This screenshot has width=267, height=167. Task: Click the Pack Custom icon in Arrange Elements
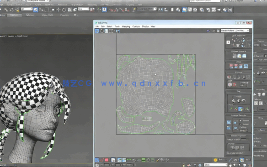pyautogui.click(x=229, y=122)
